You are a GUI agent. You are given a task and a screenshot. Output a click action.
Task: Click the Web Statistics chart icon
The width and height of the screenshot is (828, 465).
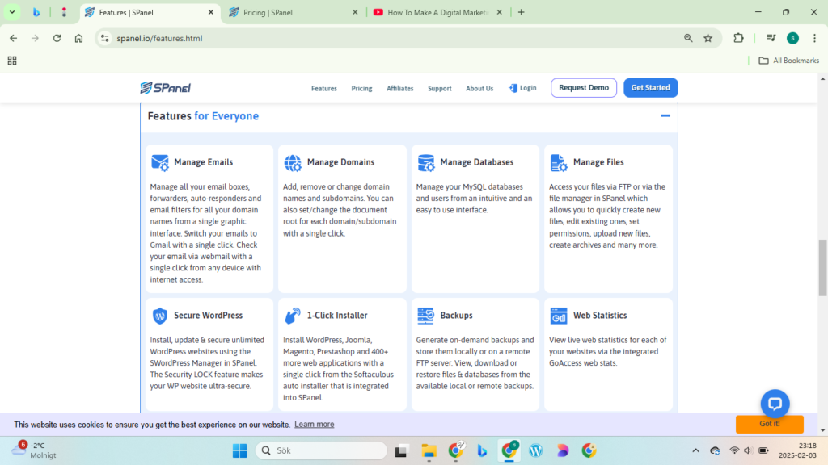(559, 316)
